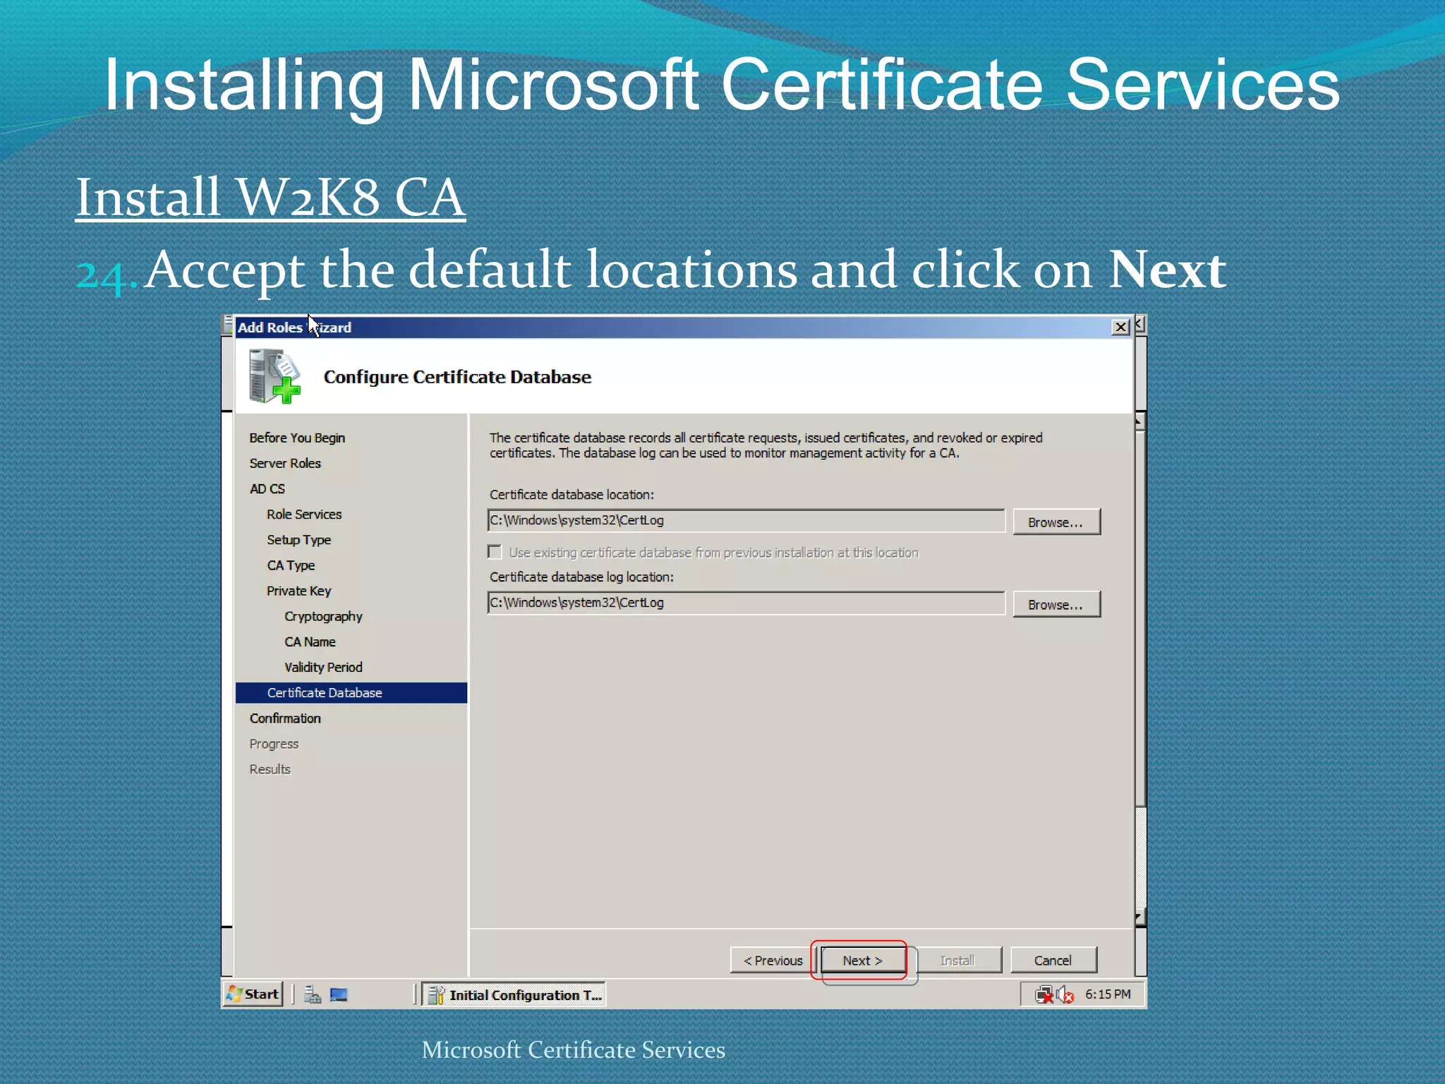Click the Results step in the sidebar

click(x=270, y=769)
